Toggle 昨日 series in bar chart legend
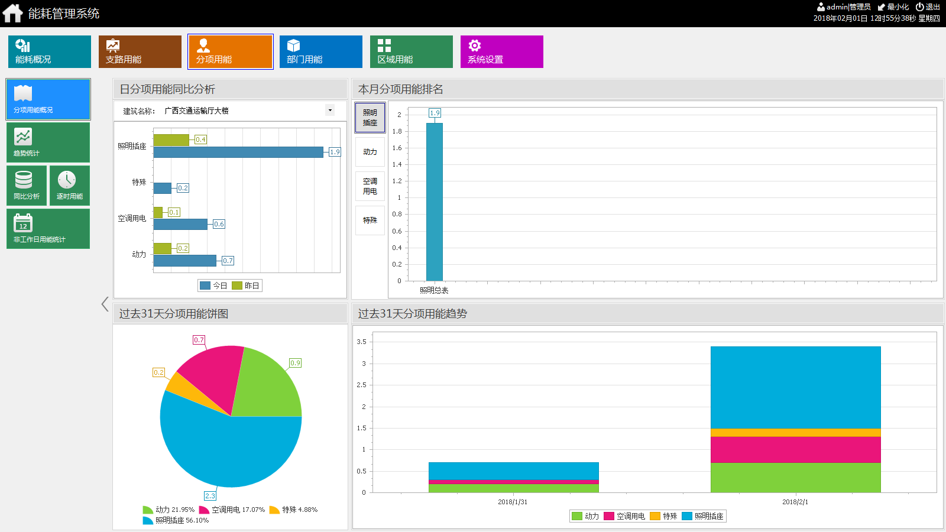 point(246,286)
